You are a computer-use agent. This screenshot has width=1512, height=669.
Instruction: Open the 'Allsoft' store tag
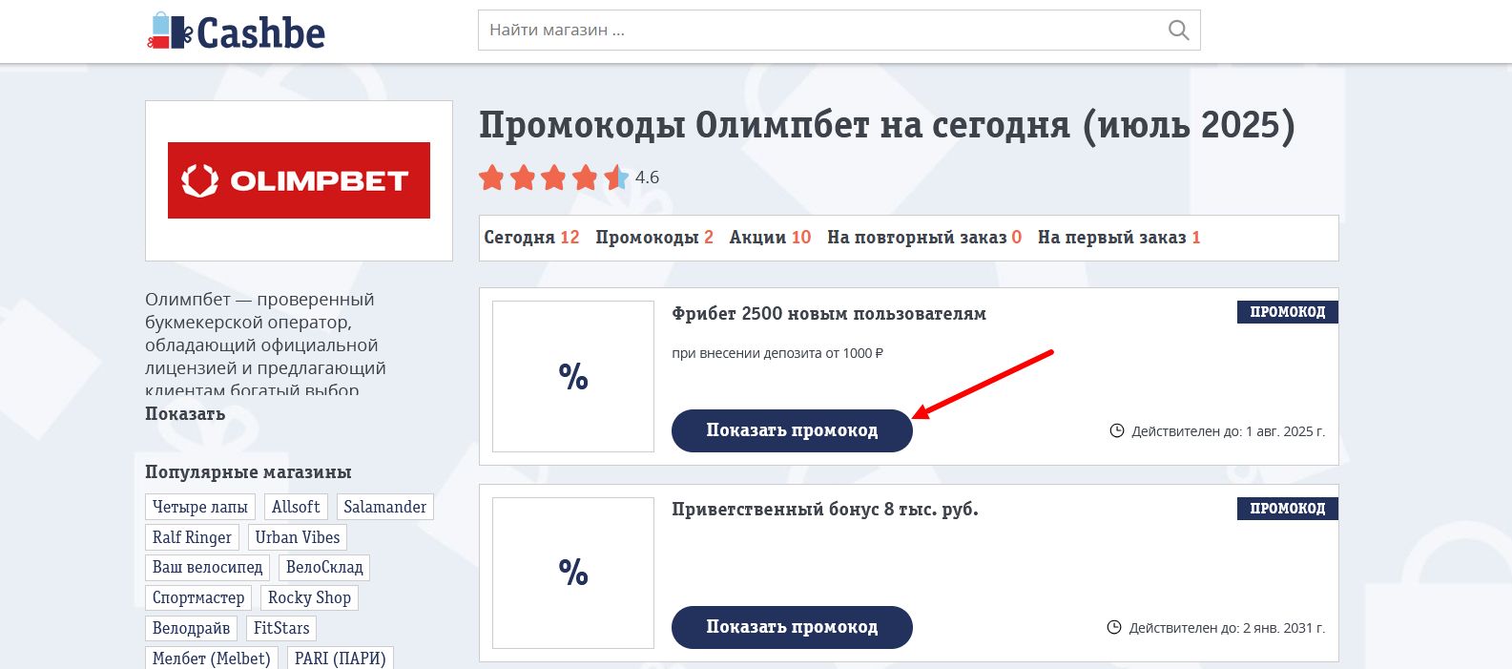296,507
